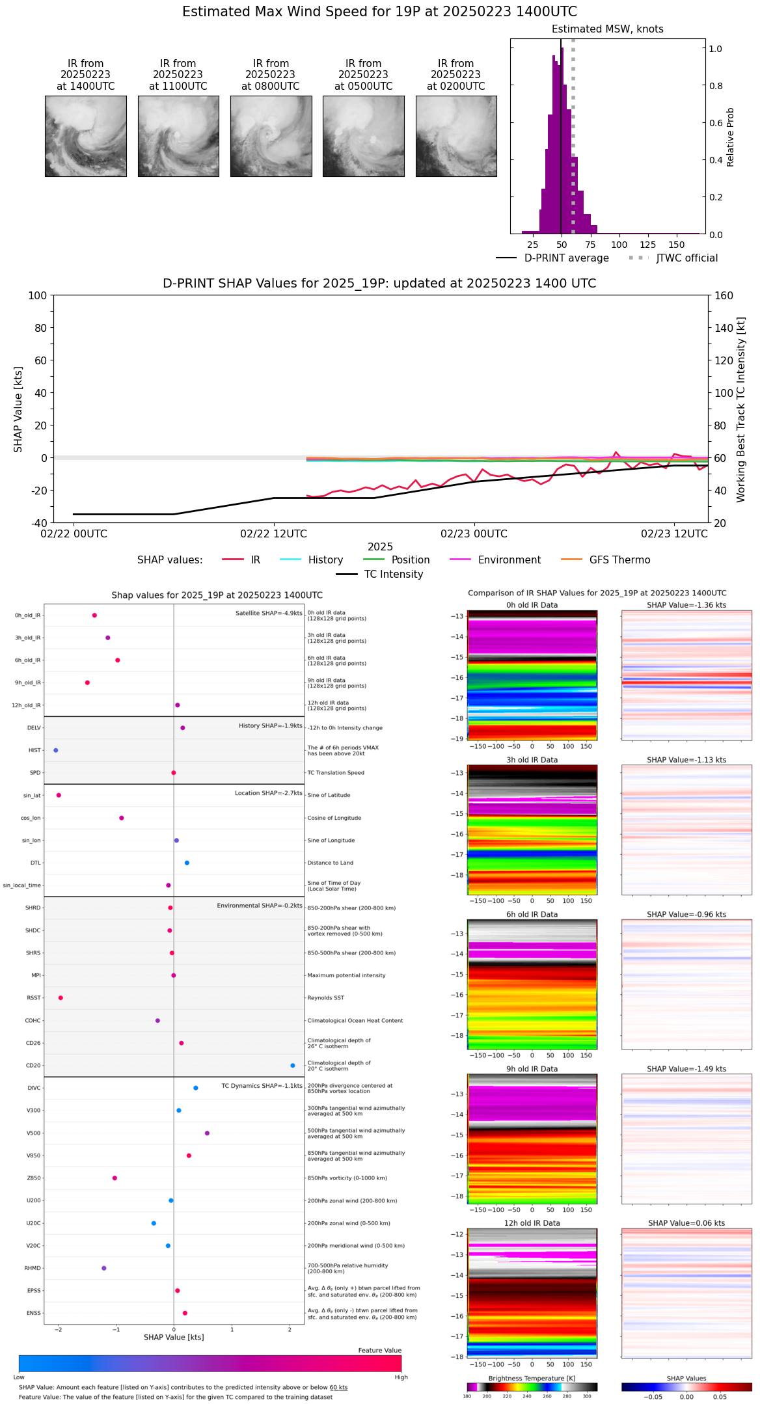
Task: Select the black TC Intensity legend line
Action: tap(347, 574)
